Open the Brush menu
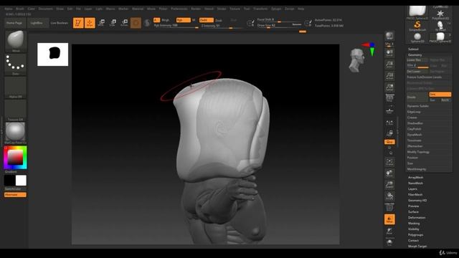Image resolution: width=459 pixels, height=258 pixels. [x=20, y=9]
